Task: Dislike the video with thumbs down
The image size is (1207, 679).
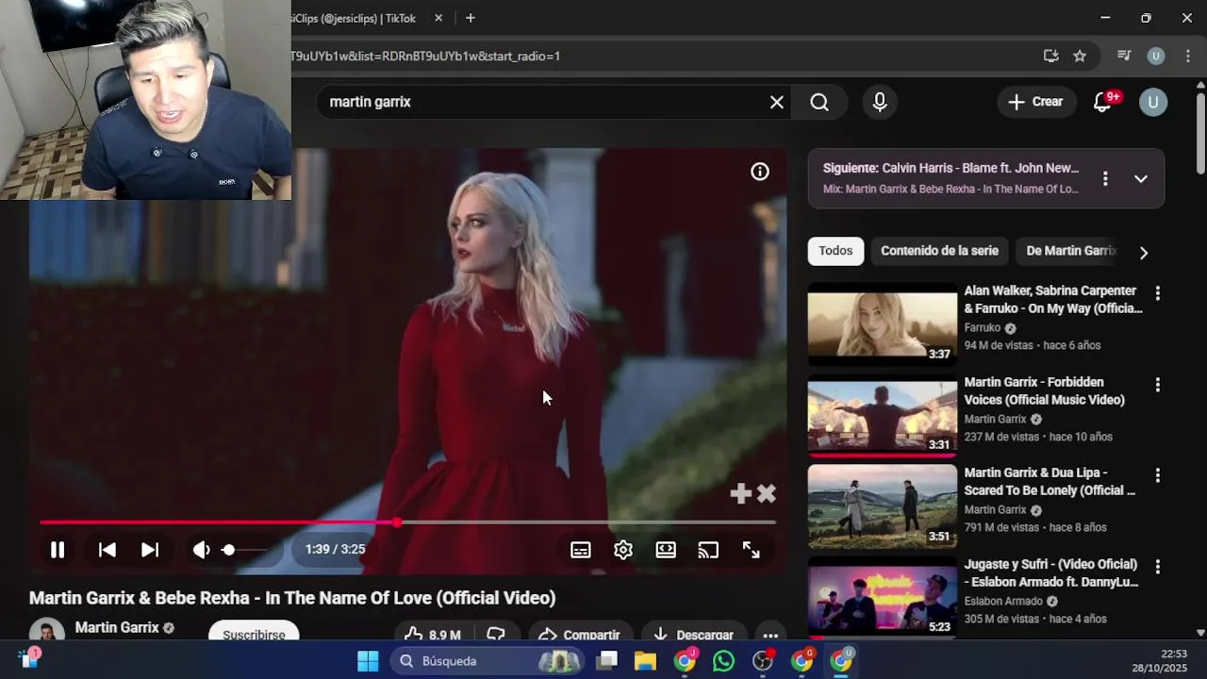Action: pos(496,634)
